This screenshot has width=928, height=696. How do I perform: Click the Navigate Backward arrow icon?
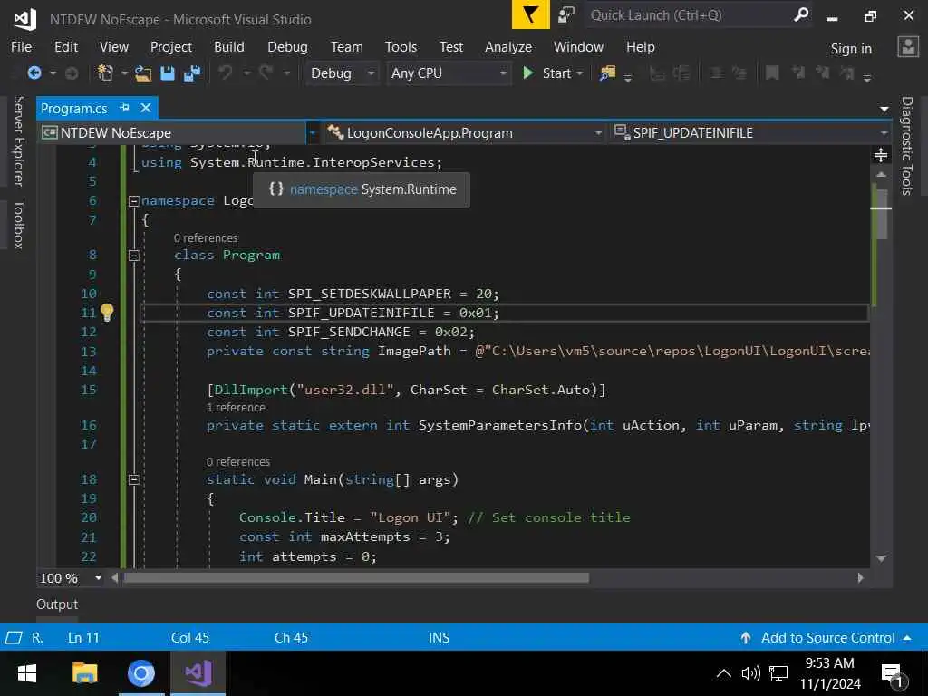click(34, 72)
